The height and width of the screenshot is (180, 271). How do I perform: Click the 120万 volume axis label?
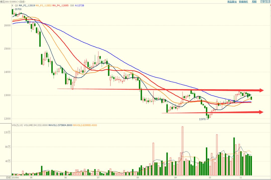pyautogui.click(x=7, y=132)
